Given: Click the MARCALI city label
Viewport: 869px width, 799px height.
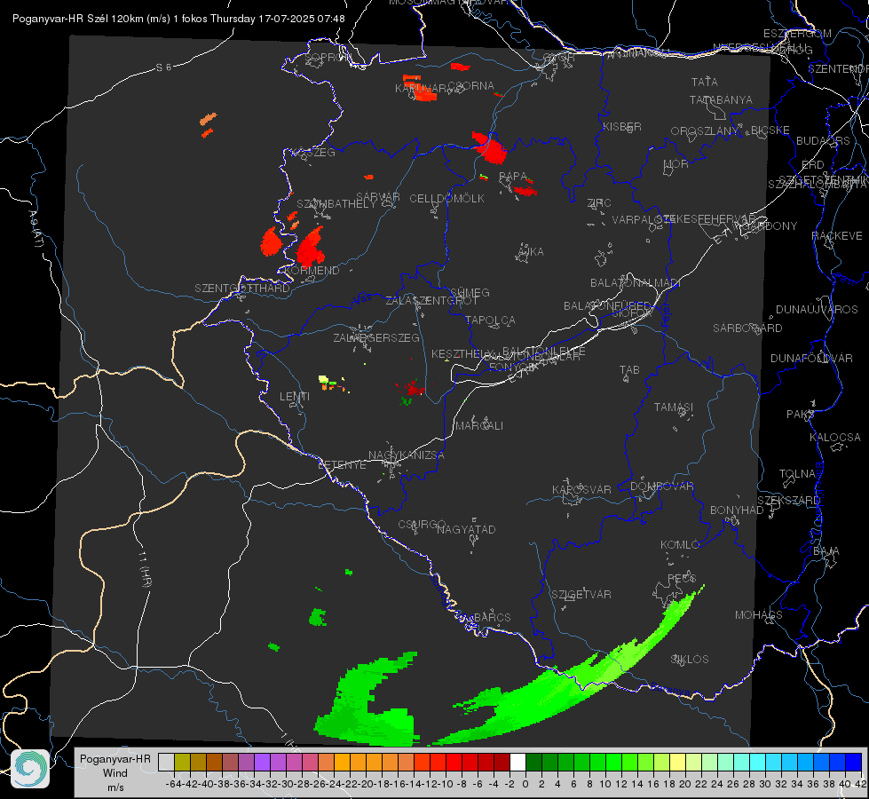Looking at the screenshot, I should tap(478, 426).
